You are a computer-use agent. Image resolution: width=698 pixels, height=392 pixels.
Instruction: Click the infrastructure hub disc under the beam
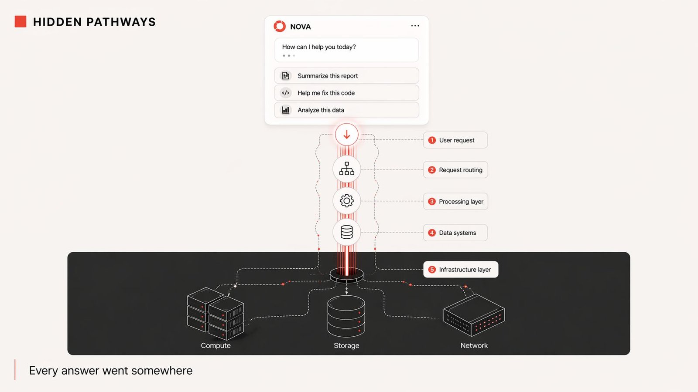pyautogui.click(x=347, y=276)
